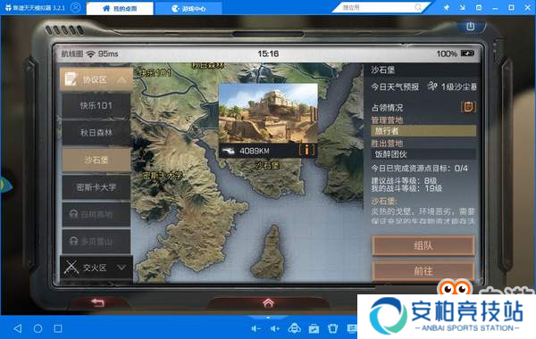Click the WiFi signal icon
Viewport: 536px width, 339px height.
[90, 54]
